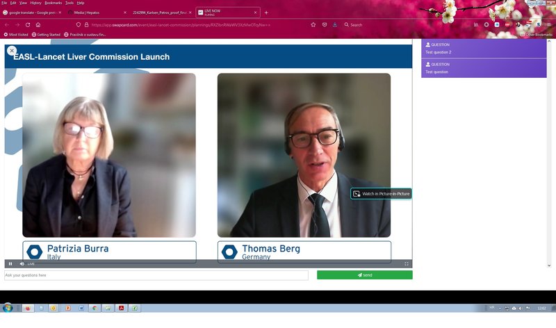Open the Library icon in the toolbar
Viewport: 556px width, 328px height.
pyautogui.click(x=476, y=25)
